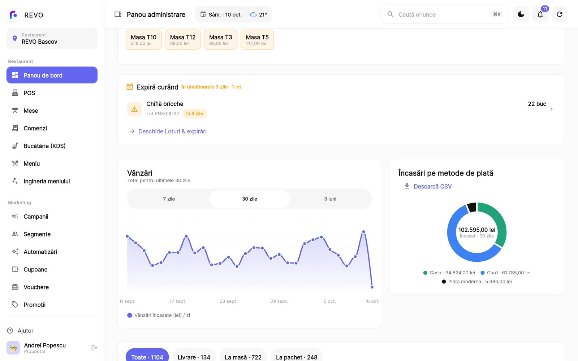The height and width of the screenshot is (361, 578).
Task: Click black Plată modernă legend swatch
Action: pyautogui.click(x=444, y=282)
